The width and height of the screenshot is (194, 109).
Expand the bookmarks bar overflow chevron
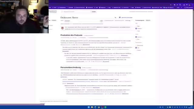pos(181,8)
